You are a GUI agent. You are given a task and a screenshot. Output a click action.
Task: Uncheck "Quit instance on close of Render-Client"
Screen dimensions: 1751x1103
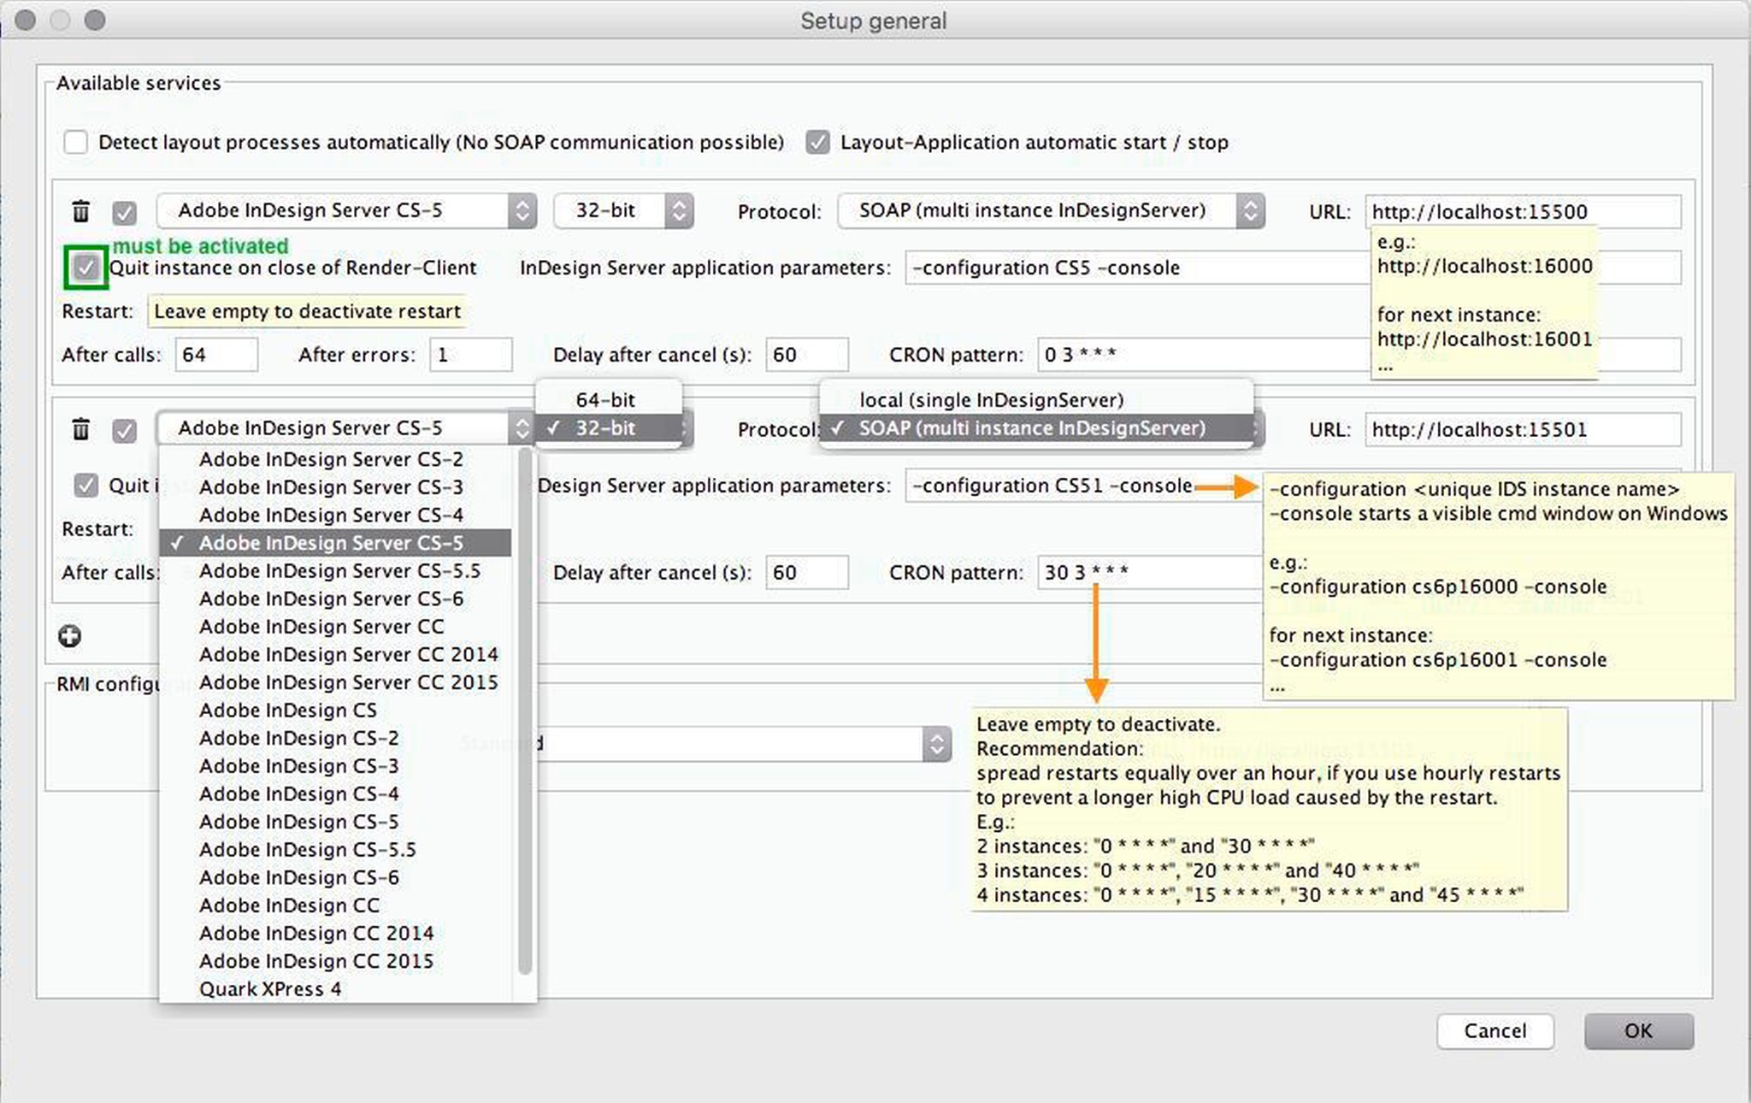click(x=85, y=268)
